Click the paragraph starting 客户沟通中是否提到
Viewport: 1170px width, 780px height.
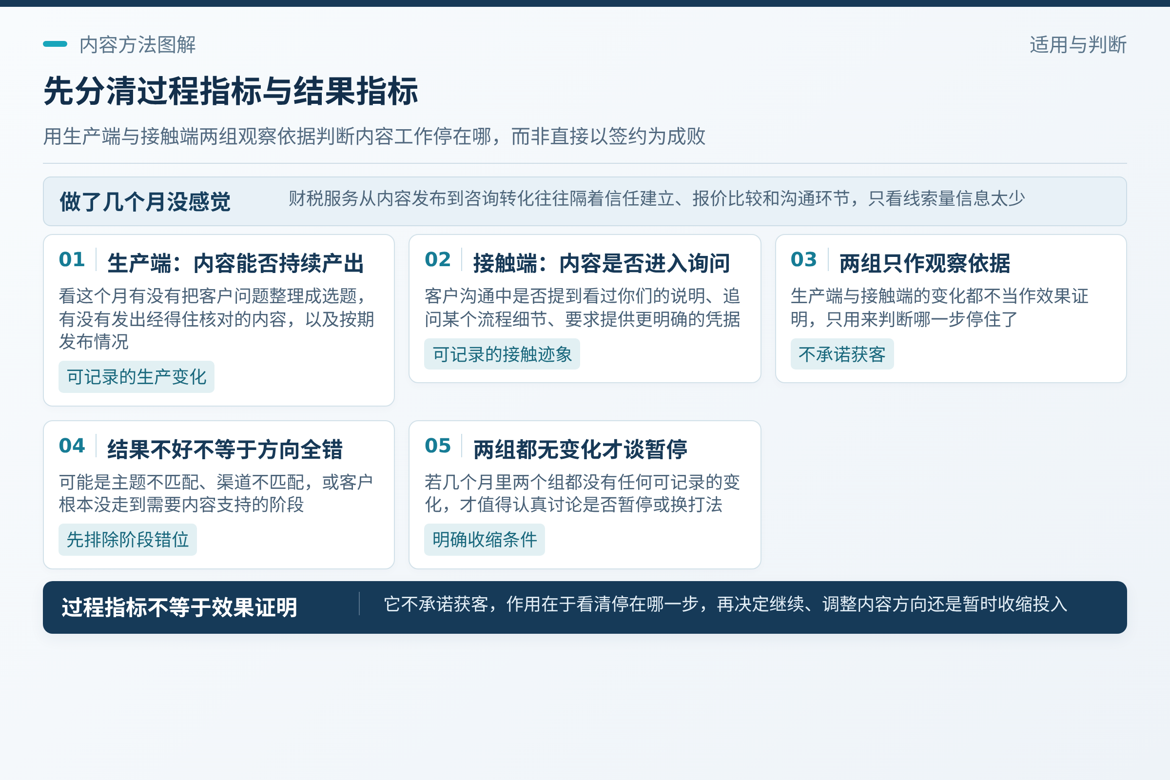click(583, 308)
